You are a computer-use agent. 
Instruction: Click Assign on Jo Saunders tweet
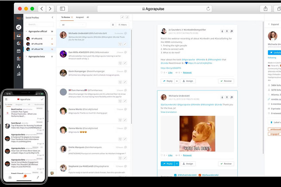pyautogui.click(x=188, y=81)
